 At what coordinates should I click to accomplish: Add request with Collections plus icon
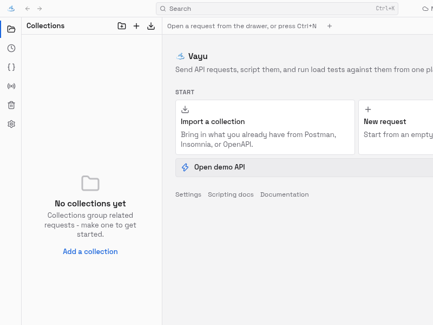pyautogui.click(x=136, y=26)
